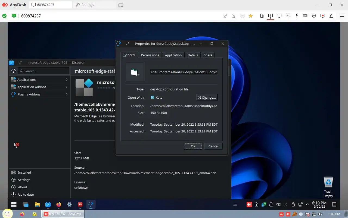Open new session tab icon beside Settings
This screenshot has height=218, width=348.
click(121, 5)
